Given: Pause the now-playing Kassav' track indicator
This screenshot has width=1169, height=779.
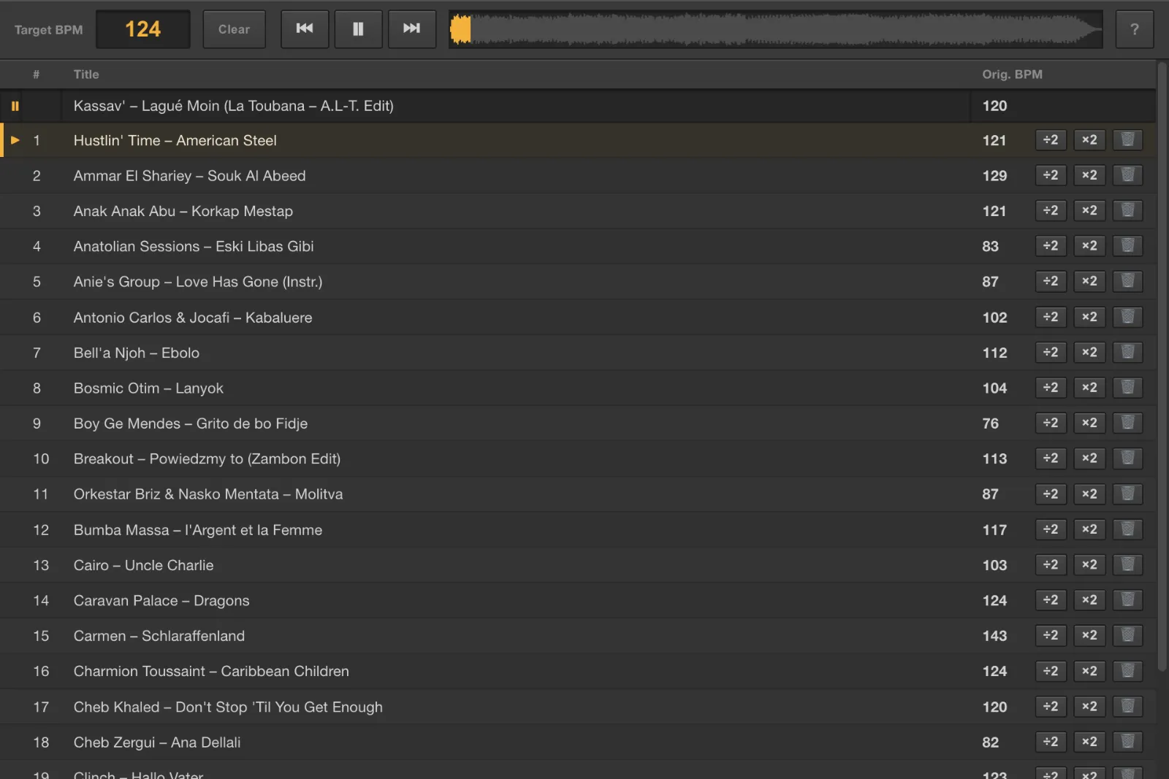Looking at the screenshot, I should (x=15, y=106).
